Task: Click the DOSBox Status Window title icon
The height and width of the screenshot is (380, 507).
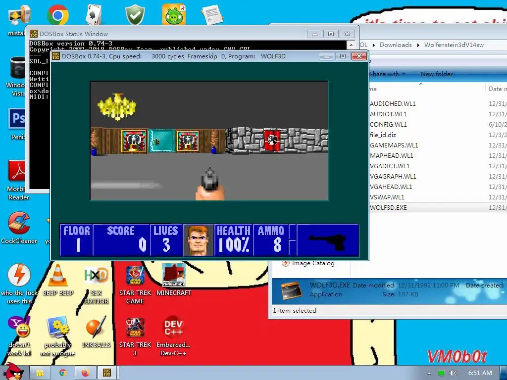Action: pos(33,34)
